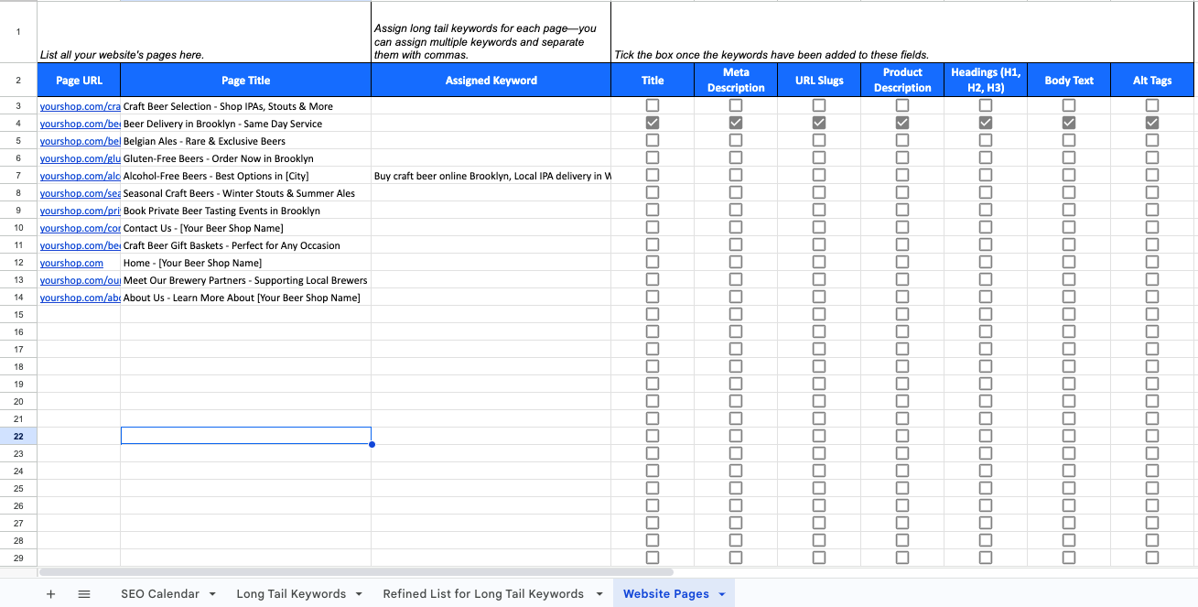Click the add new sheet plus icon
Image resolution: width=1198 pixels, height=607 pixels.
[50, 594]
